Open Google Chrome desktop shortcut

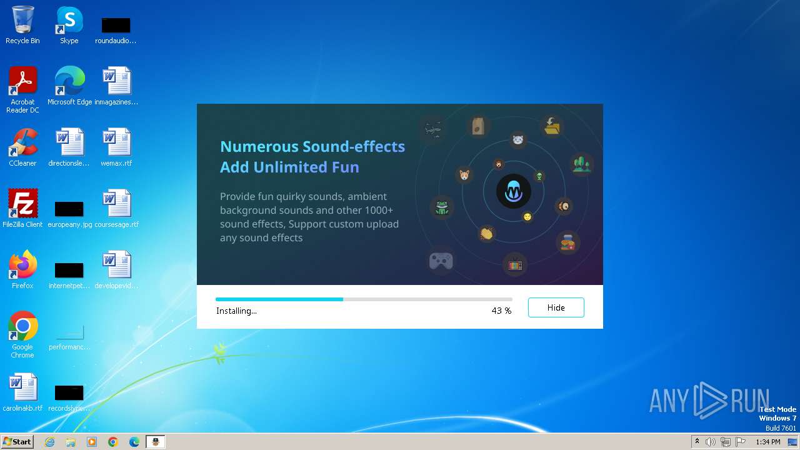coord(22,335)
